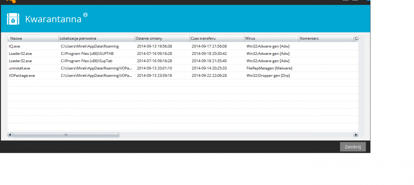The height and width of the screenshot is (185, 414).
Task: Click the location cell of VOPackage.exe
Action: coord(96,75)
